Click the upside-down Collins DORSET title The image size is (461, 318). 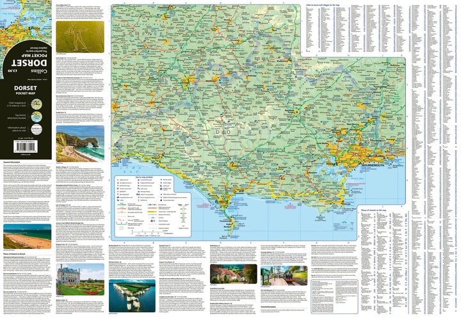29,63
